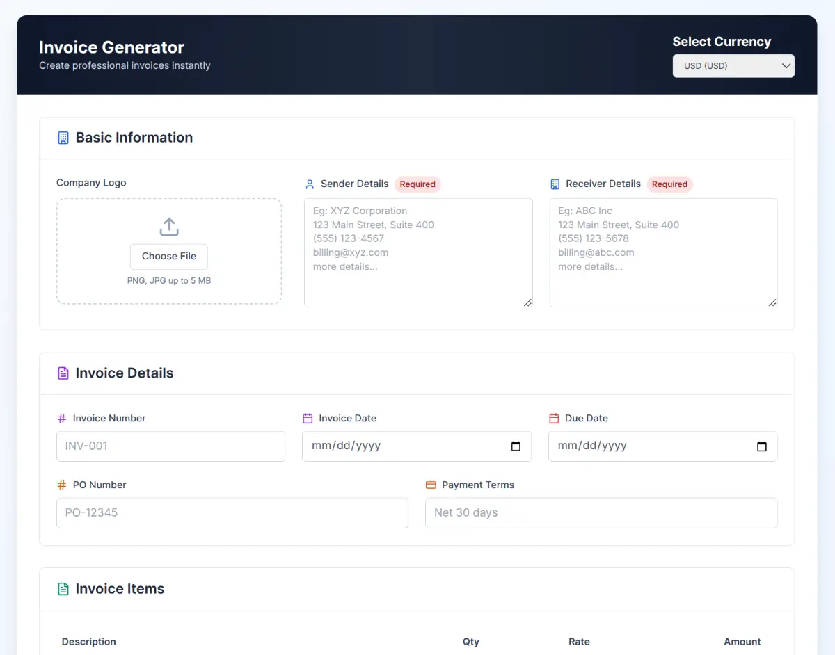Click the upload arrow icon in Company Logo

(169, 227)
